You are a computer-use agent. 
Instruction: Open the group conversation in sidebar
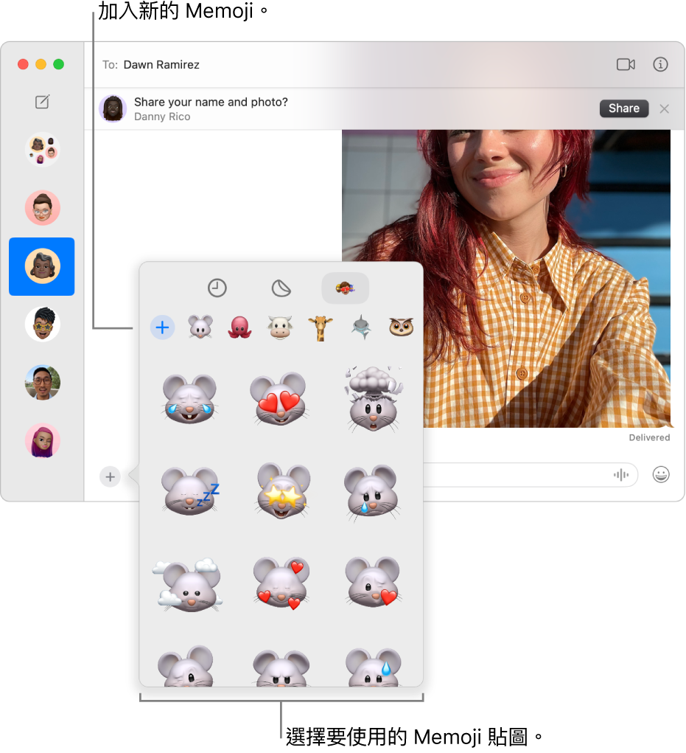click(x=42, y=150)
